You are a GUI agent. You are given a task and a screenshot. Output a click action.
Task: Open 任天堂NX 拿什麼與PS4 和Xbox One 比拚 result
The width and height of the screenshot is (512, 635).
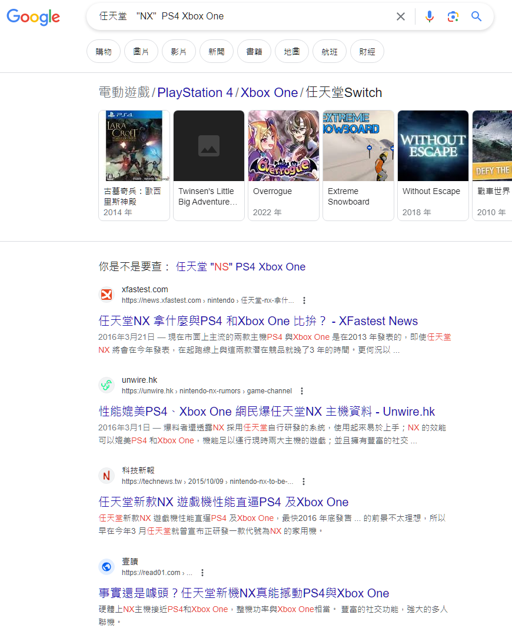(258, 321)
